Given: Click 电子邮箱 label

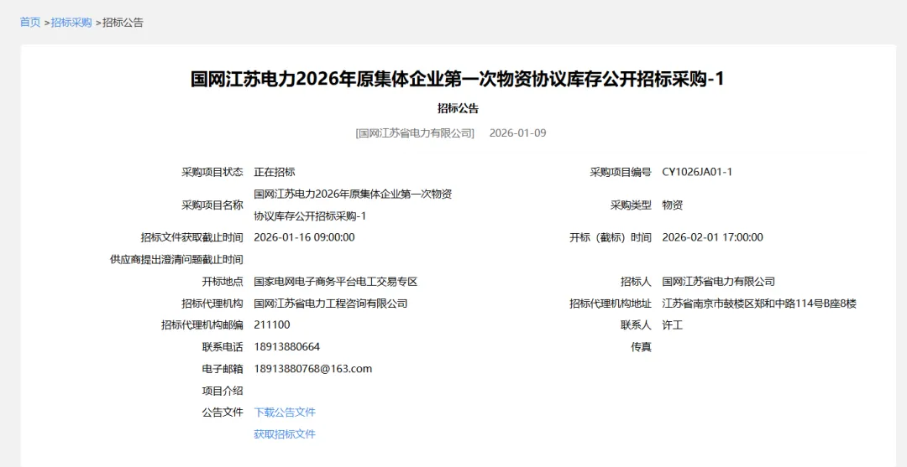Looking at the screenshot, I should pos(223,369).
